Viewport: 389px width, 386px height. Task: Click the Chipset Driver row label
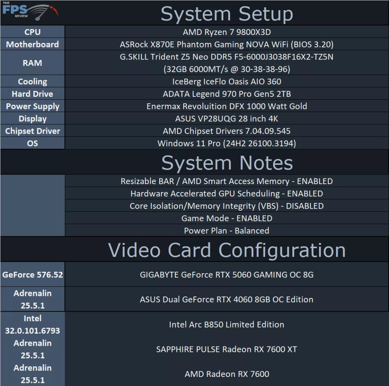[33, 131]
